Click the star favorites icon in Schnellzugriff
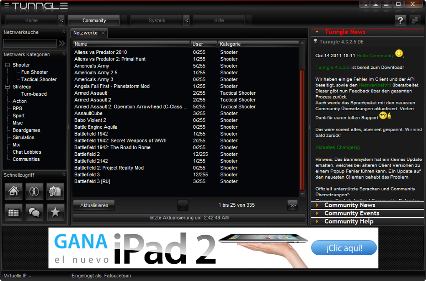 [55, 212]
